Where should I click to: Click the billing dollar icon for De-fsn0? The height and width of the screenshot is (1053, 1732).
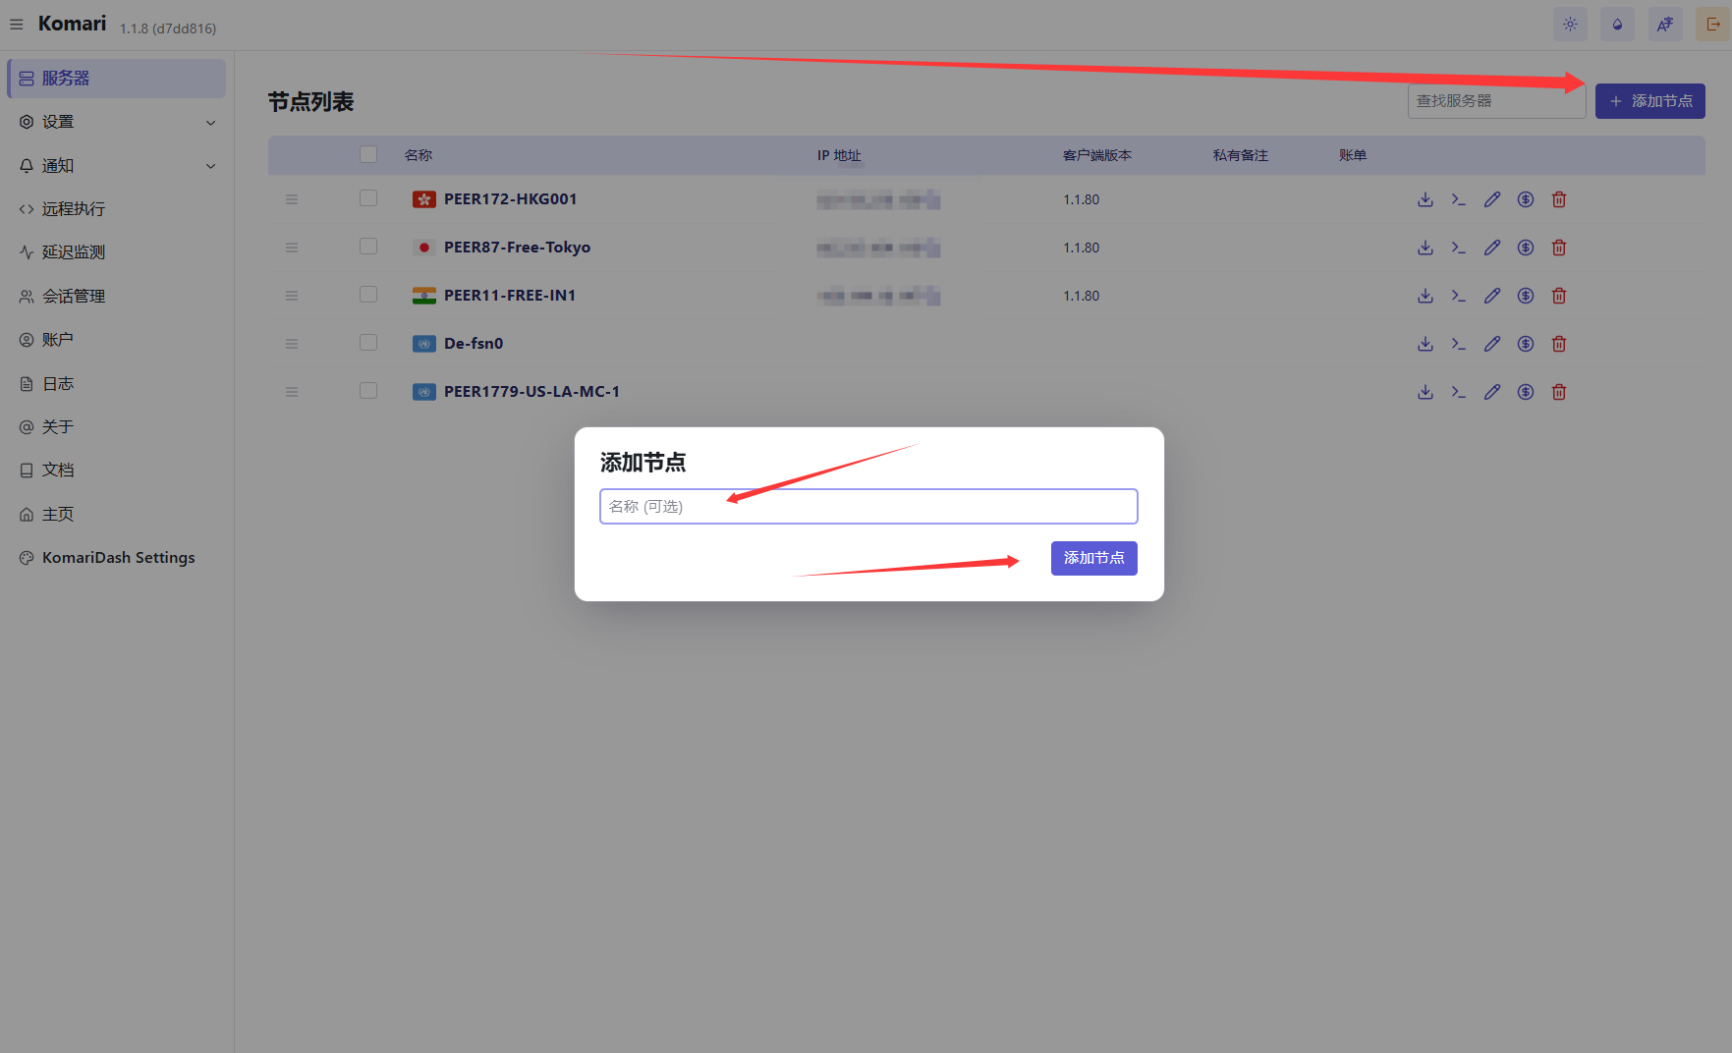(x=1525, y=344)
